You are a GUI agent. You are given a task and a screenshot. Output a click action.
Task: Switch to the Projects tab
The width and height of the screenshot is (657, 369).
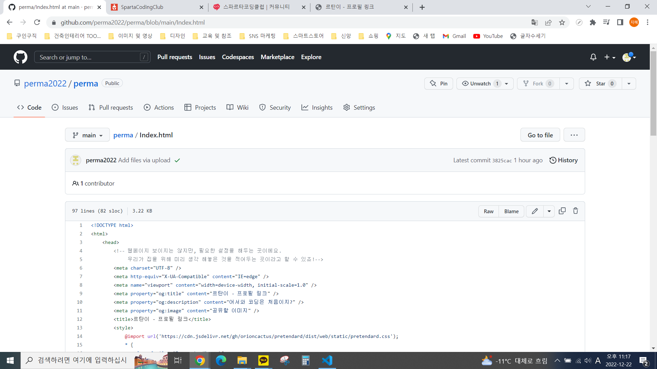point(200,107)
